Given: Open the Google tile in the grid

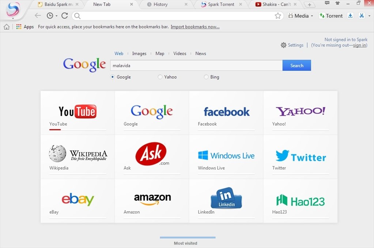Looking at the screenshot, I should point(152,113).
